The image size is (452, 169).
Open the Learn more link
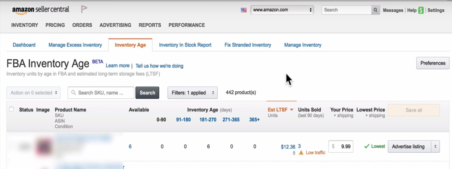click(118, 66)
